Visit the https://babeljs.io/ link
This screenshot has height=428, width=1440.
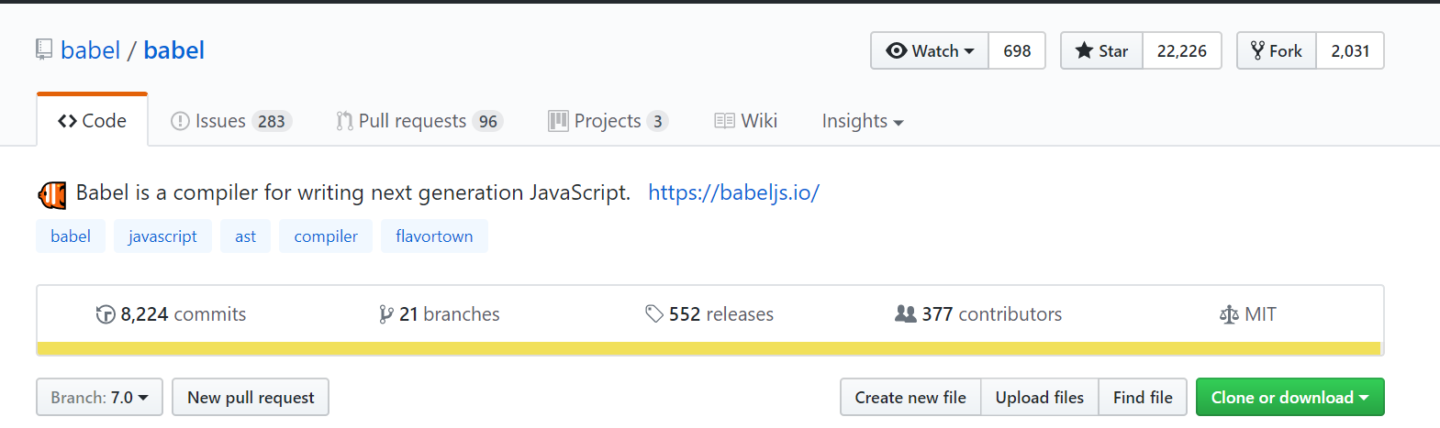pyautogui.click(x=733, y=192)
